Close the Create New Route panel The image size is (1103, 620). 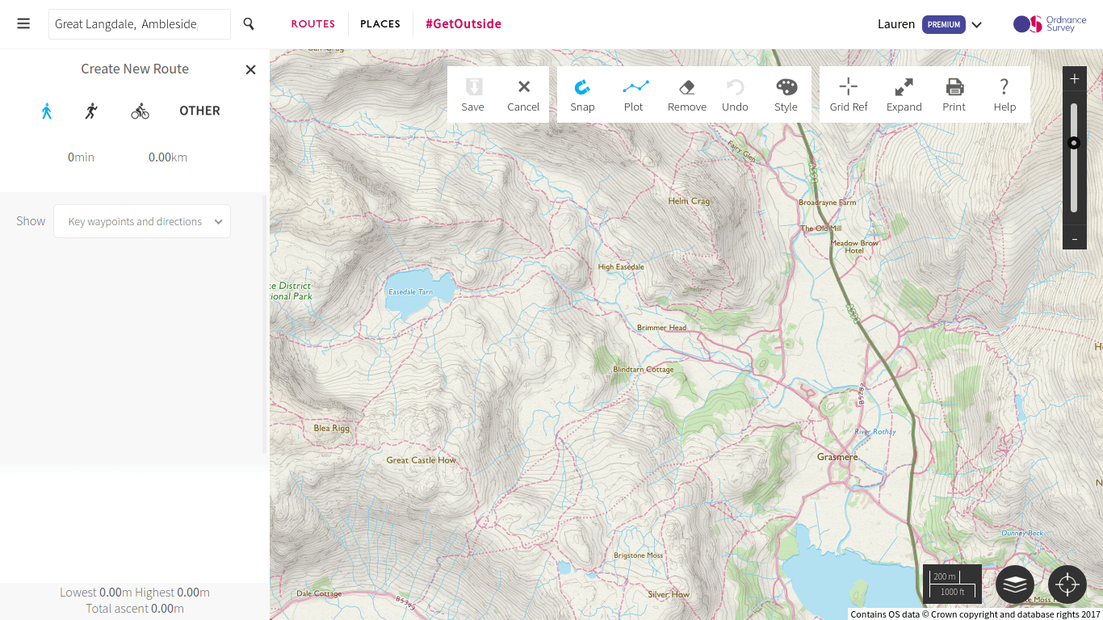[250, 69]
